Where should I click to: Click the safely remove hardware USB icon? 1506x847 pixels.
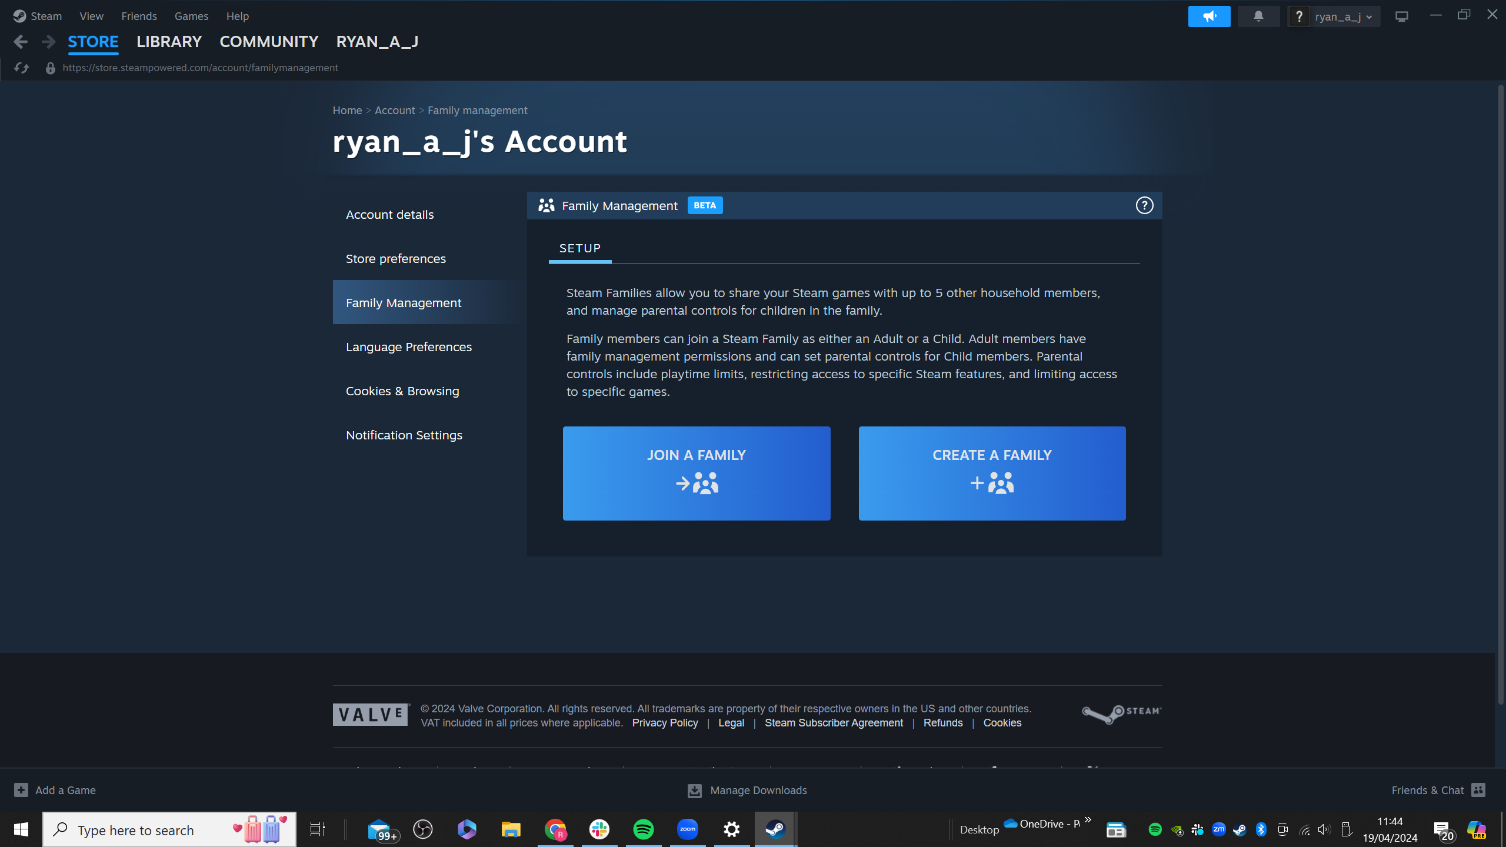click(x=1345, y=829)
